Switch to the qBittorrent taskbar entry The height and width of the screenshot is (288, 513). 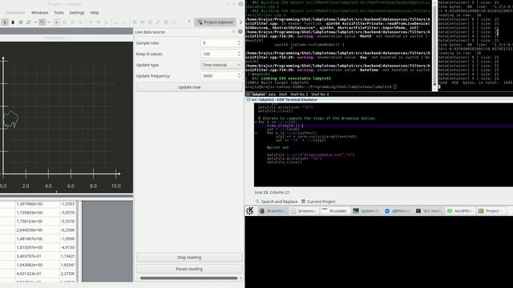(398, 211)
